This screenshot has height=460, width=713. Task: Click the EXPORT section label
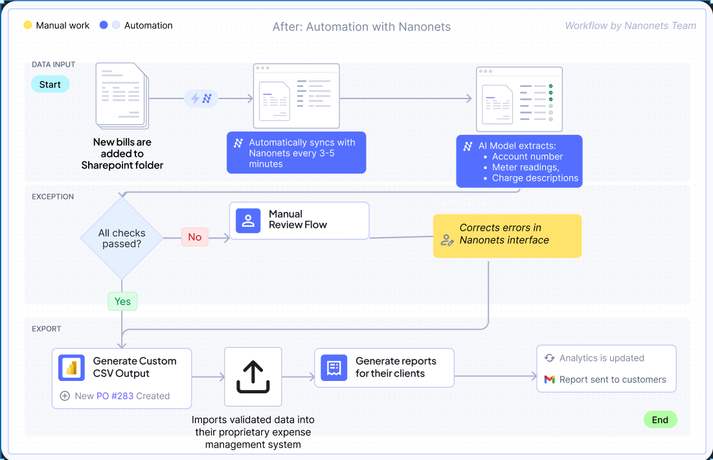(x=47, y=329)
